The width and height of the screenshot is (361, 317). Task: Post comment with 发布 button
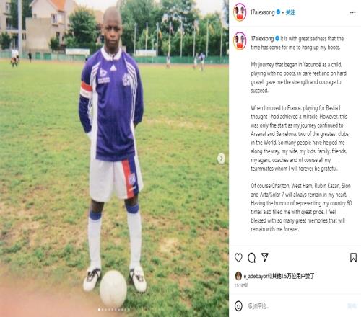point(352,306)
